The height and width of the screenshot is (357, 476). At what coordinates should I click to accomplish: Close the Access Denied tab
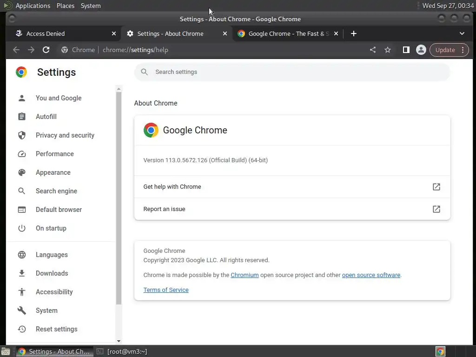coord(114,33)
